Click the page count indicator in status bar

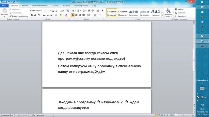pos(8,115)
